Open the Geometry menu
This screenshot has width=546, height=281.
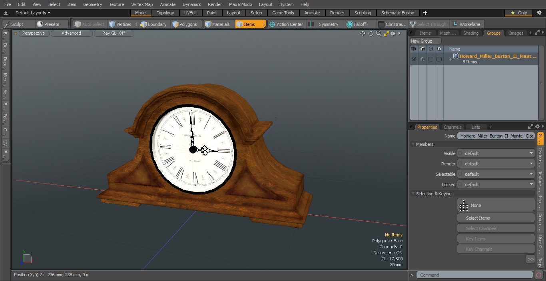pyautogui.click(x=92, y=4)
